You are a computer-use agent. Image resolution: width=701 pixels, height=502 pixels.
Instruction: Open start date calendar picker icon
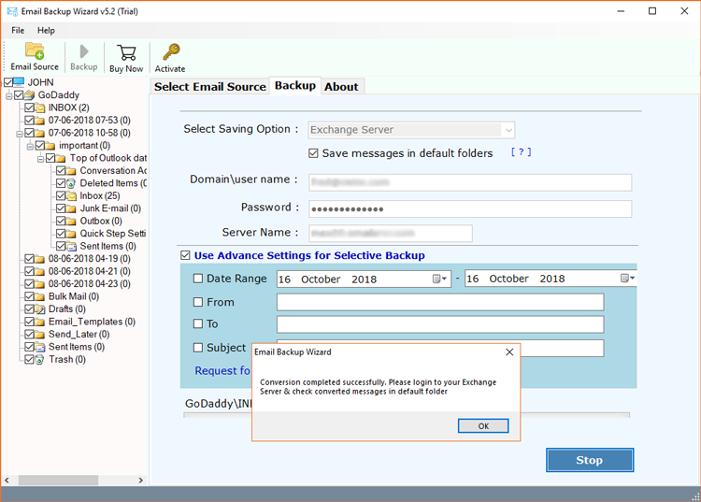(438, 279)
